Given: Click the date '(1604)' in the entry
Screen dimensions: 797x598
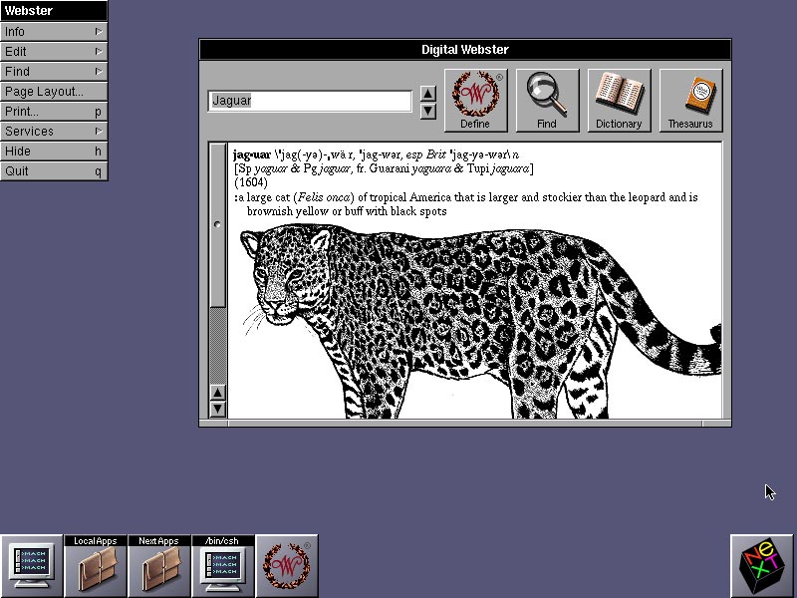Looking at the screenshot, I should click(x=251, y=182).
